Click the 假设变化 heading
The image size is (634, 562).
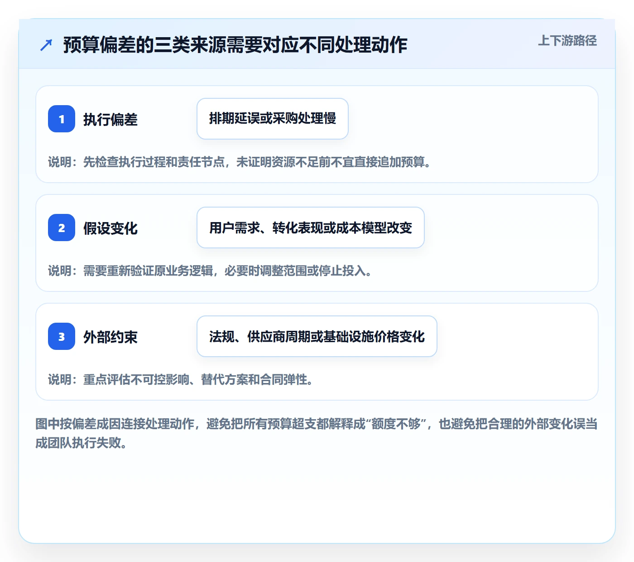click(110, 228)
